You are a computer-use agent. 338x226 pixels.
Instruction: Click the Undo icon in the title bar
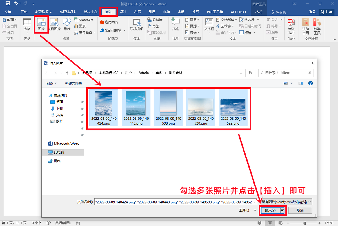point(16,4)
